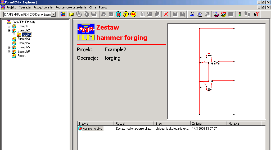Click the project path input field
This screenshot has width=271, height=150.
[28, 14]
